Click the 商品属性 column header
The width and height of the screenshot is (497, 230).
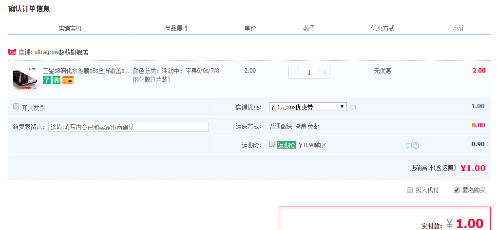click(x=176, y=29)
